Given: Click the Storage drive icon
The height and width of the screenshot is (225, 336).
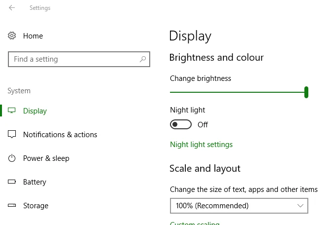Looking at the screenshot, I should 12,206.
